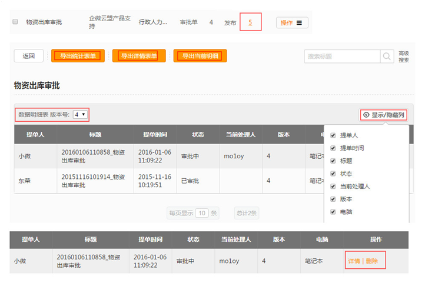Disable the 电脑 column checkbox
The image size is (425, 283).
pos(333,212)
